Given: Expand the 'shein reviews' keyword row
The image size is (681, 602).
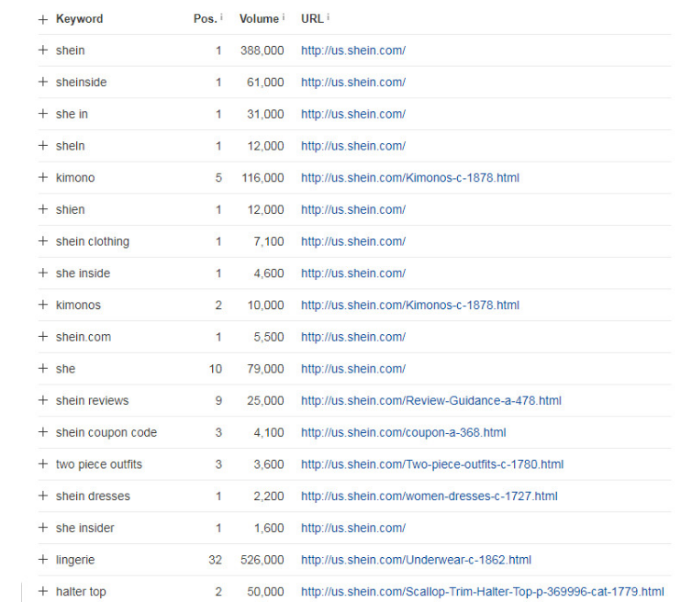Looking at the screenshot, I should (x=42, y=400).
